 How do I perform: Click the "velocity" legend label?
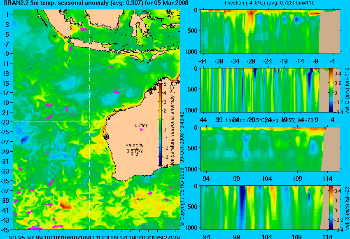135,145
